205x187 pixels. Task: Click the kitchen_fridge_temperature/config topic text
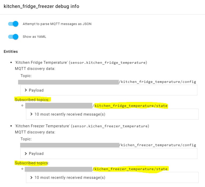pyautogui.click(x=157, y=82)
